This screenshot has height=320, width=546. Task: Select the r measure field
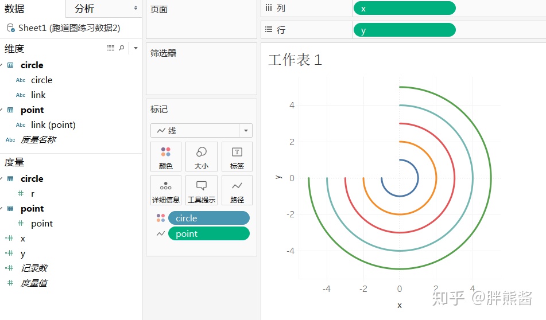[33, 193]
